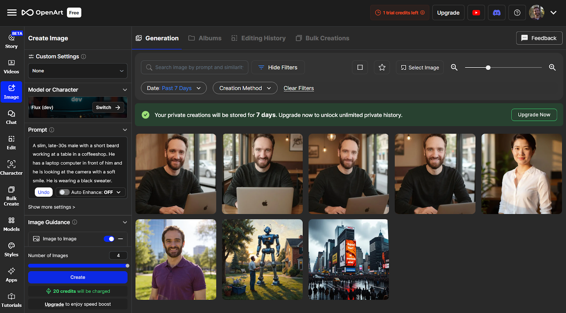Expand the Creation Method dropdown
Viewport: 566px width, 313px height.
[245, 88]
